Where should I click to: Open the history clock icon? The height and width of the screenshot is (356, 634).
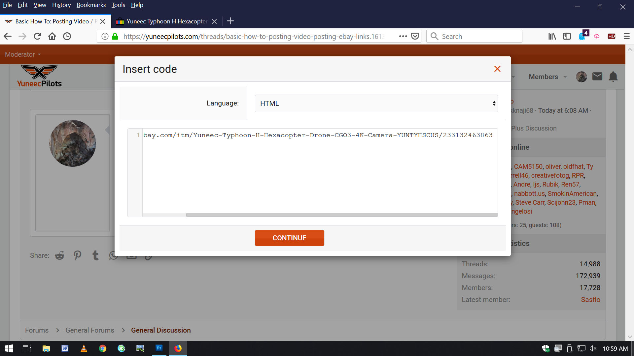coord(67,36)
